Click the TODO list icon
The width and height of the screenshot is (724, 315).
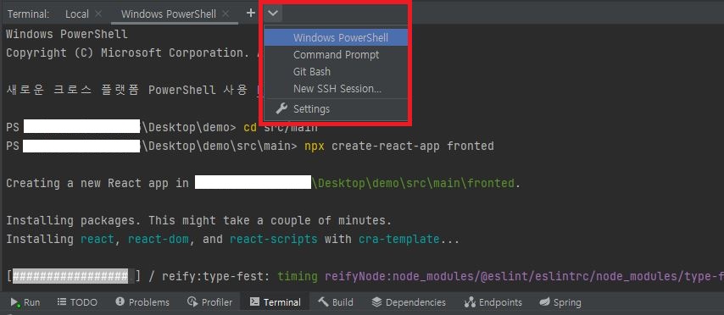tap(62, 302)
